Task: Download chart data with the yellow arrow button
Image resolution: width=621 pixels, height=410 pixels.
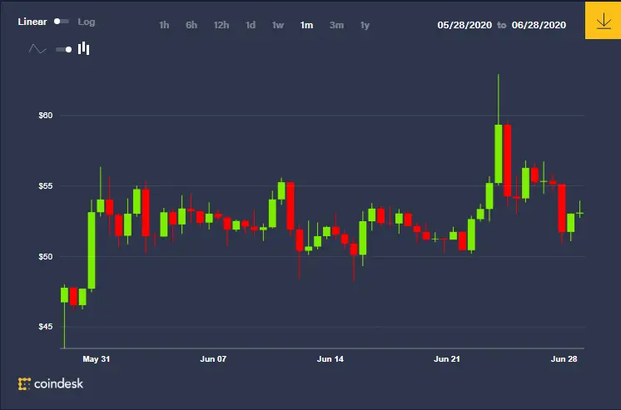Action: point(603,21)
